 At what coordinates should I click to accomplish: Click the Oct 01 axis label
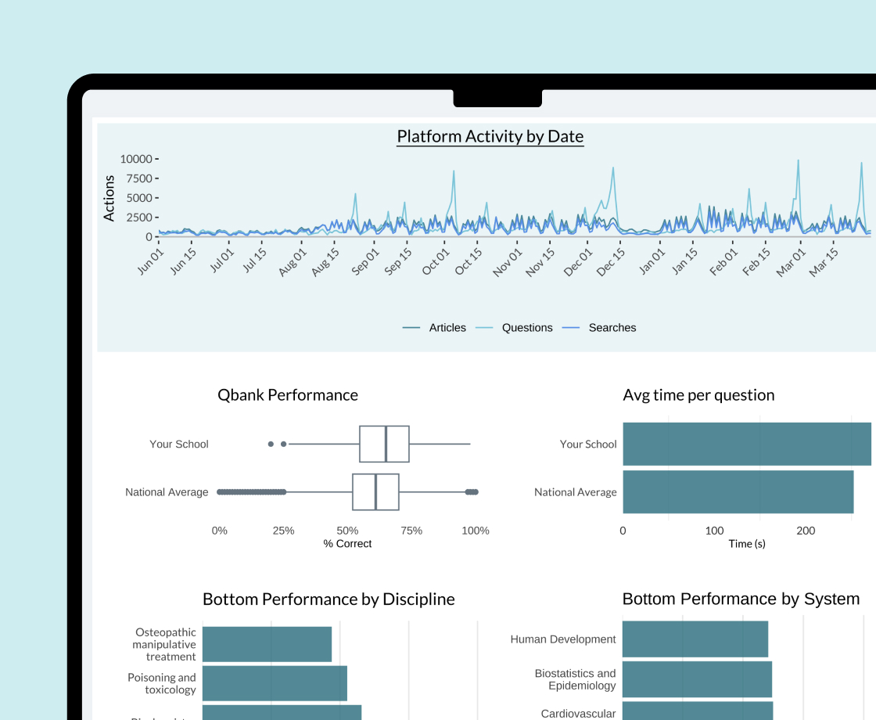435,261
